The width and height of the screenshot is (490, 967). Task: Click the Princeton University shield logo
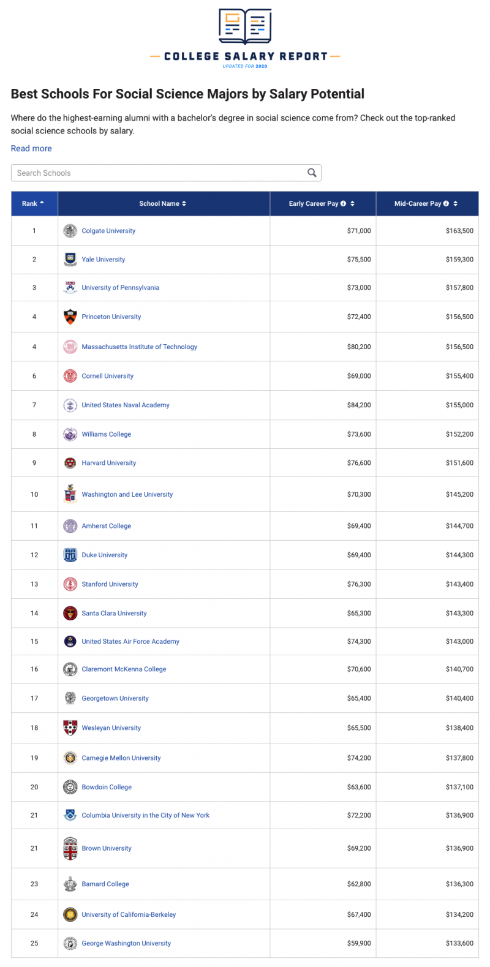(x=70, y=317)
